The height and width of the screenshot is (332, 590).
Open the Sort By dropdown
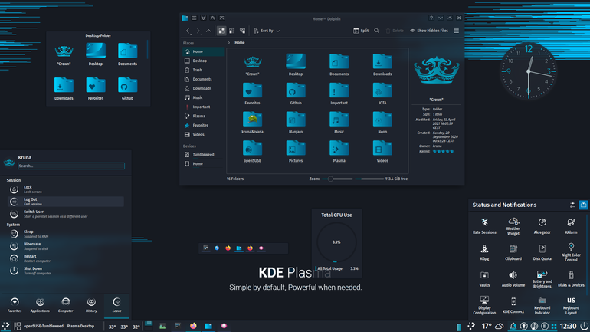pos(267,31)
